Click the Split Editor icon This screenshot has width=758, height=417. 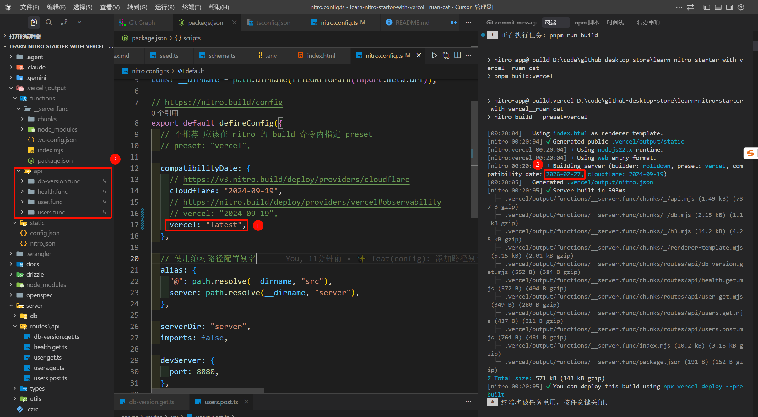(x=458, y=56)
